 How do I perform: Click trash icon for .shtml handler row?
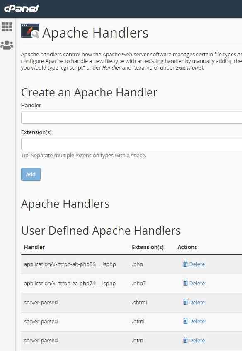point(185,302)
